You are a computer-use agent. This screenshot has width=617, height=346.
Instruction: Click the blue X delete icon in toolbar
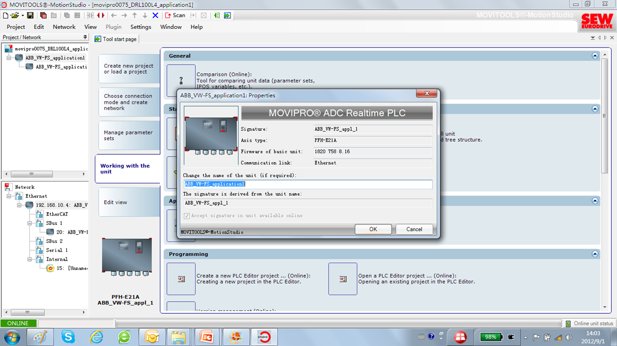(x=156, y=15)
